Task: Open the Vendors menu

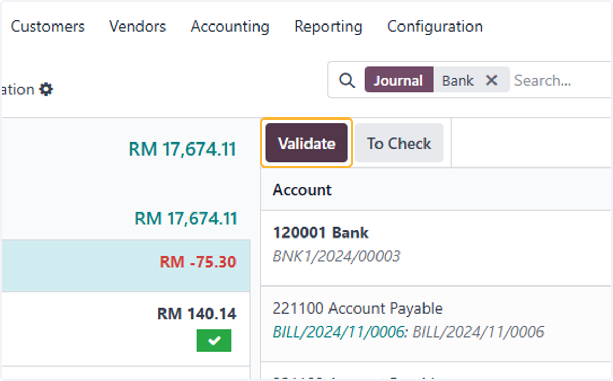Action: click(137, 27)
